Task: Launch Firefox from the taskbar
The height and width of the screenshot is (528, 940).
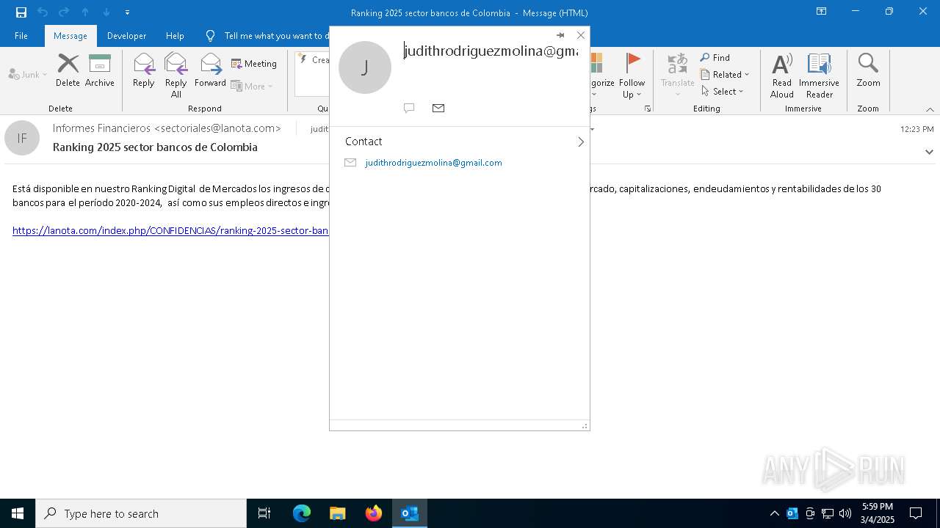Action: (x=374, y=513)
